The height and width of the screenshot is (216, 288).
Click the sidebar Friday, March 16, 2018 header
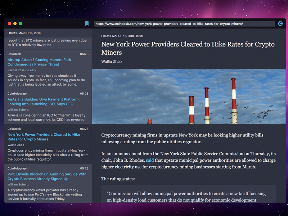pos(24,33)
